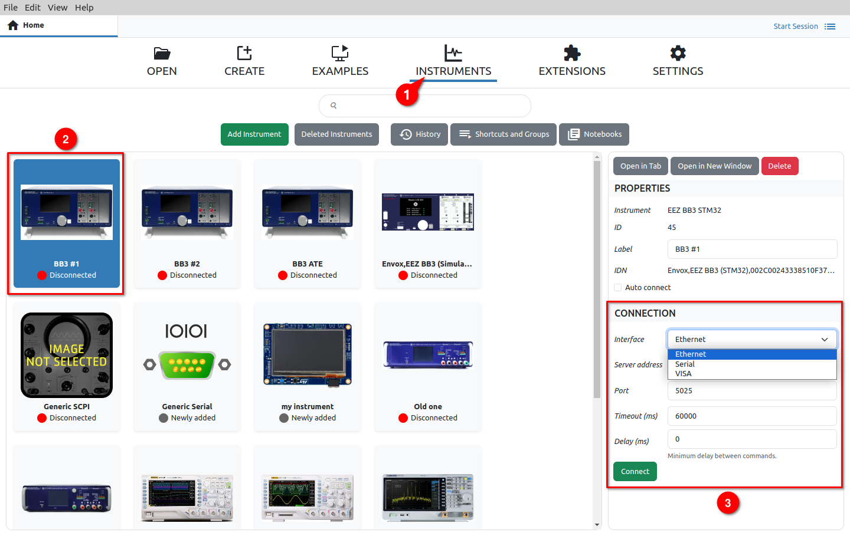Choose VISA in the Interface list
850x536 pixels.
[x=752, y=374]
